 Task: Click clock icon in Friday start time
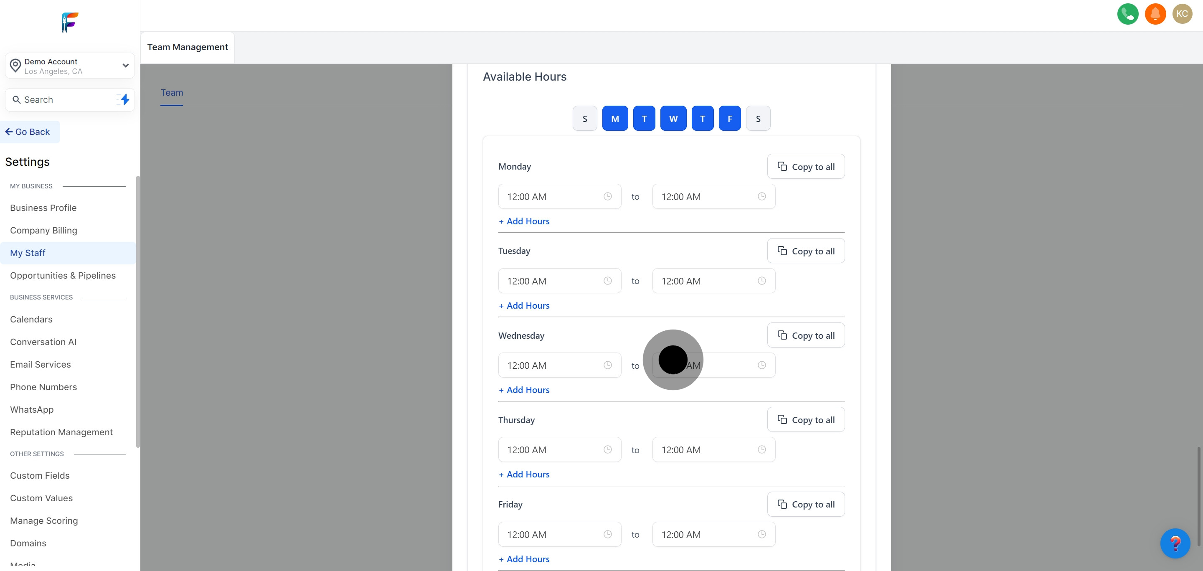point(607,534)
